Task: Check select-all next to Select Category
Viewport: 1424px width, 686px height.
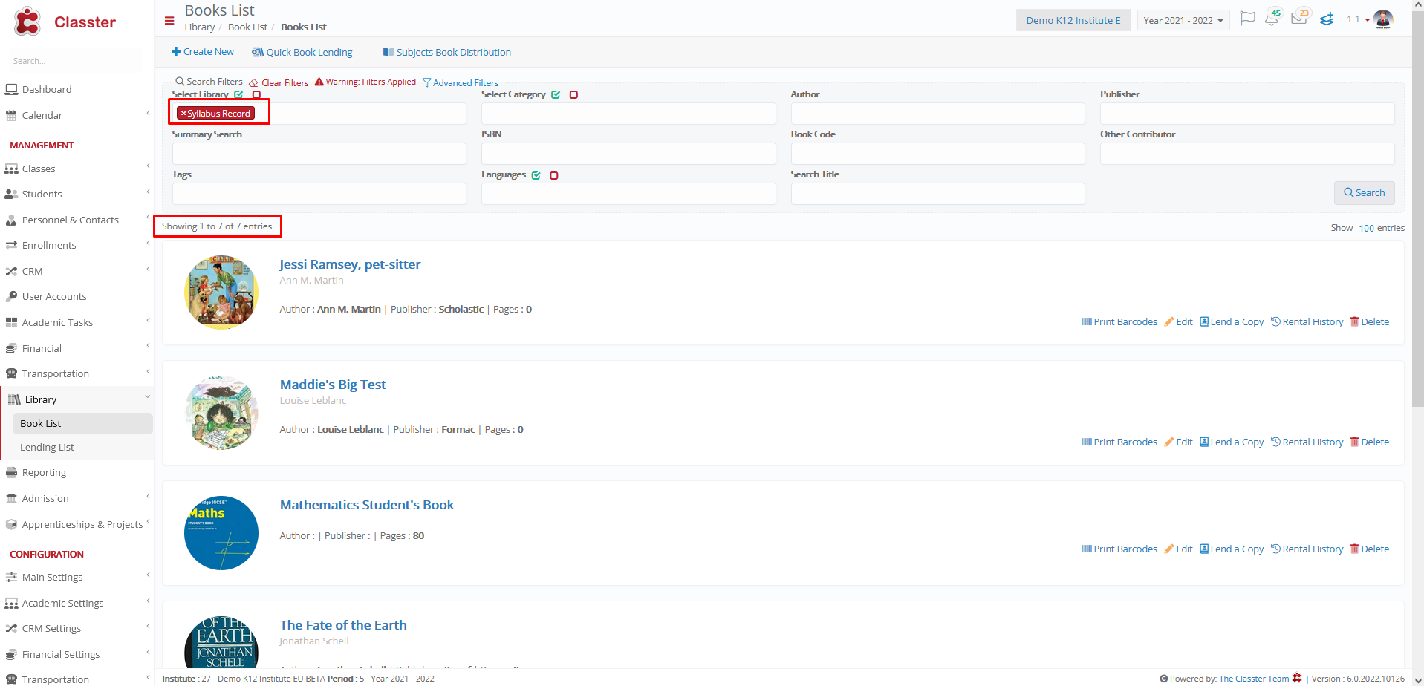Action: pyautogui.click(x=556, y=94)
